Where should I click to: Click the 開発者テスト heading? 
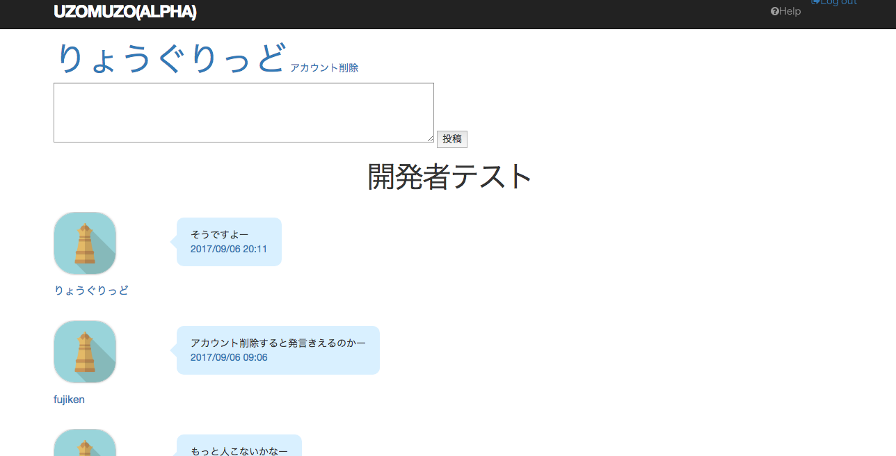(x=449, y=177)
